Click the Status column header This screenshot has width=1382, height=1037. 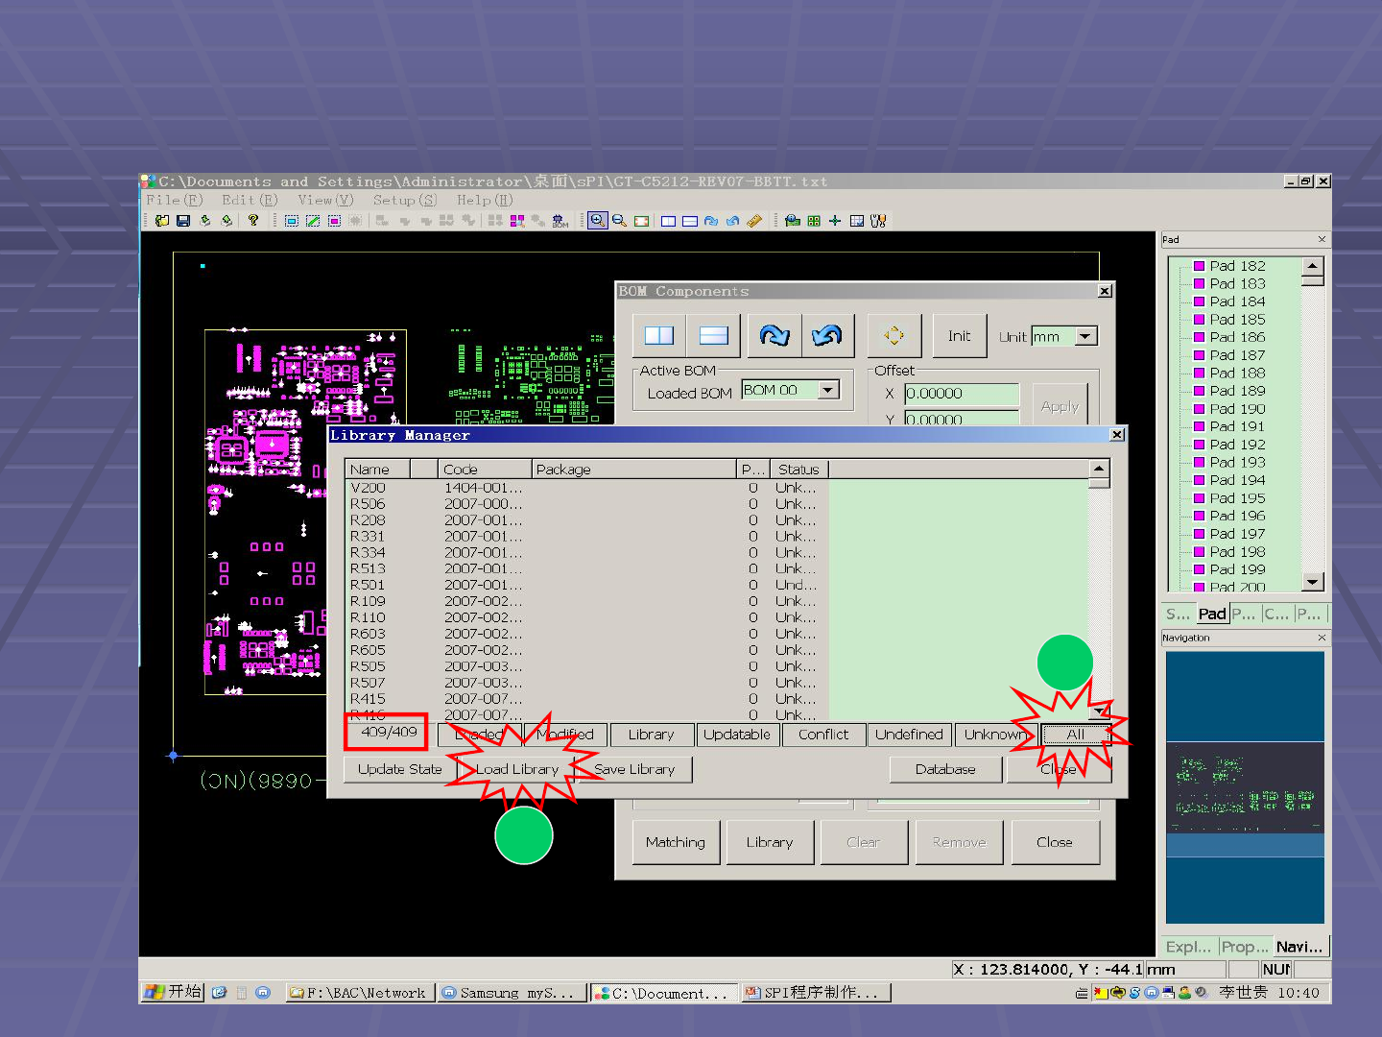pos(798,470)
